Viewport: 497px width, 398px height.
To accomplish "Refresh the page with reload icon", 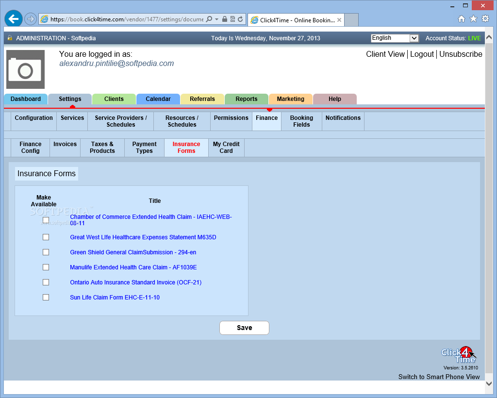I will pos(241,19).
